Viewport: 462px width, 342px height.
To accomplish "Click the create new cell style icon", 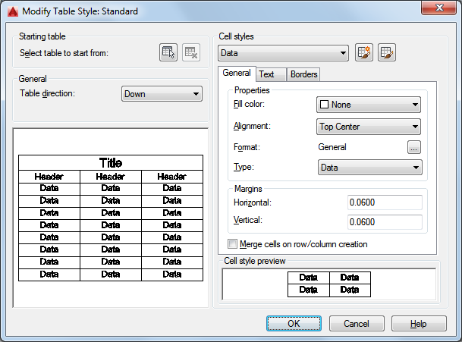I will (364, 53).
